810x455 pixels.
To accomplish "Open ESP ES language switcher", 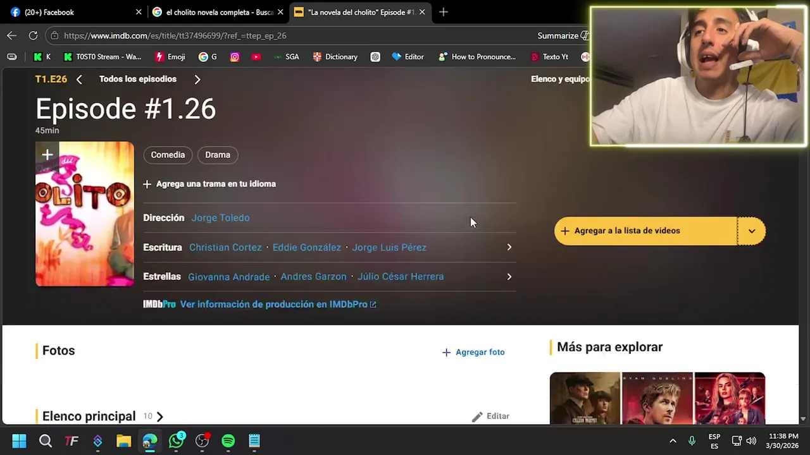I will click(714, 440).
